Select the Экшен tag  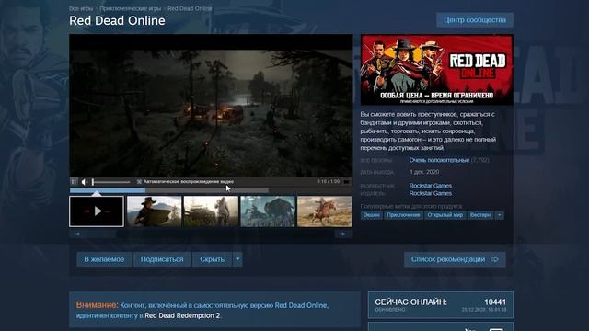coord(371,215)
